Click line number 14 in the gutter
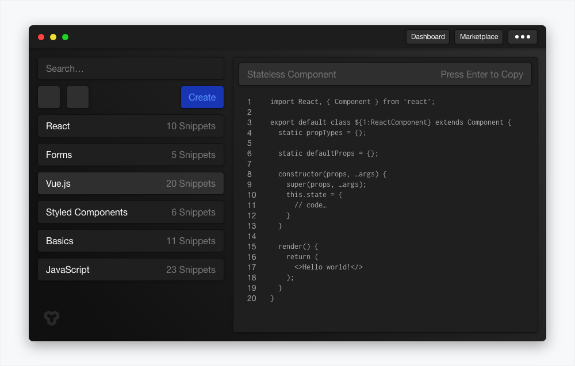Viewport: 575px width, 366px height. (x=252, y=236)
